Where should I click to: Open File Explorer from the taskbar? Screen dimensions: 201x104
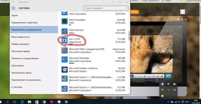click(x=29, y=102)
